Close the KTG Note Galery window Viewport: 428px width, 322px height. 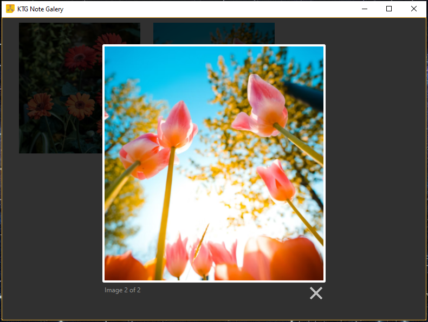(414, 9)
